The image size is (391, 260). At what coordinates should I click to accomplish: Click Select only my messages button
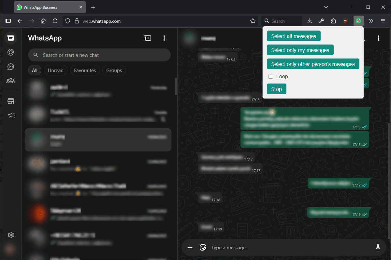[300, 50]
